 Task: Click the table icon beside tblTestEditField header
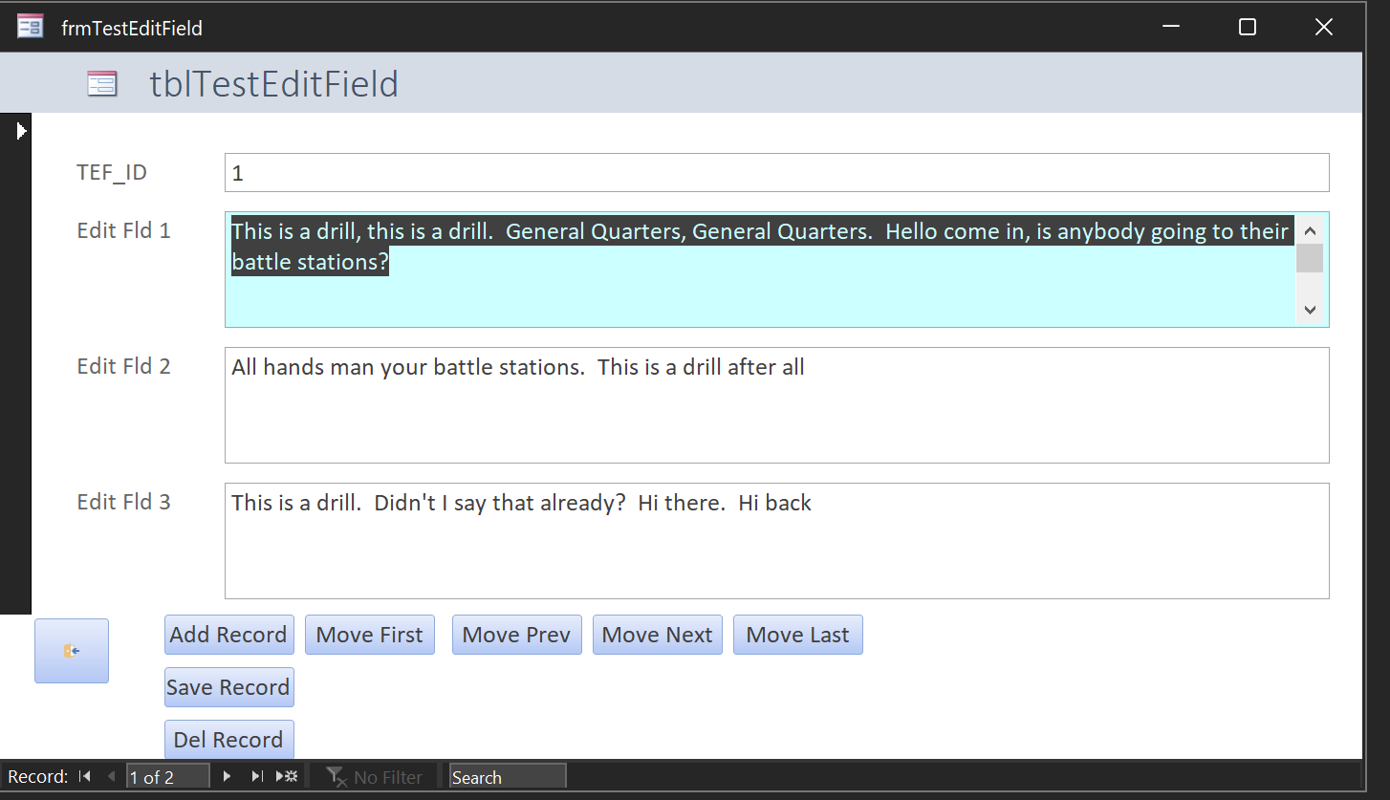pyautogui.click(x=102, y=84)
